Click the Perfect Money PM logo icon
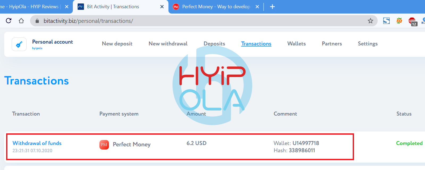Image resolution: width=425 pixels, height=170 pixels. coord(104,145)
